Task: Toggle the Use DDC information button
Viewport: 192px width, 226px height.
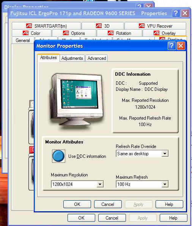Action: pyautogui.click(x=58, y=156)
